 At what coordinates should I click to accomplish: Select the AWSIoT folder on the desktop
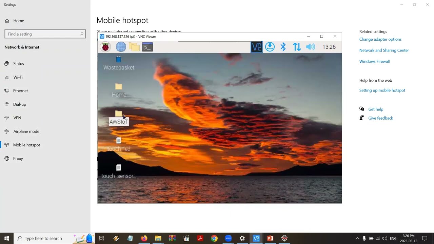point(119,118)
